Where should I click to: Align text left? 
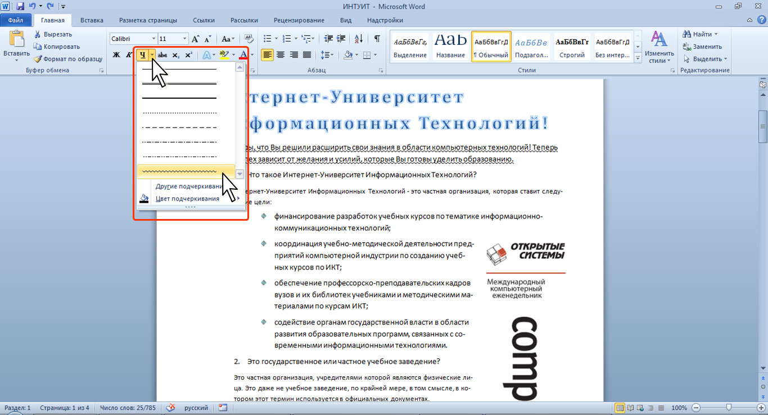pyautogui.click(x=267, y=55)
